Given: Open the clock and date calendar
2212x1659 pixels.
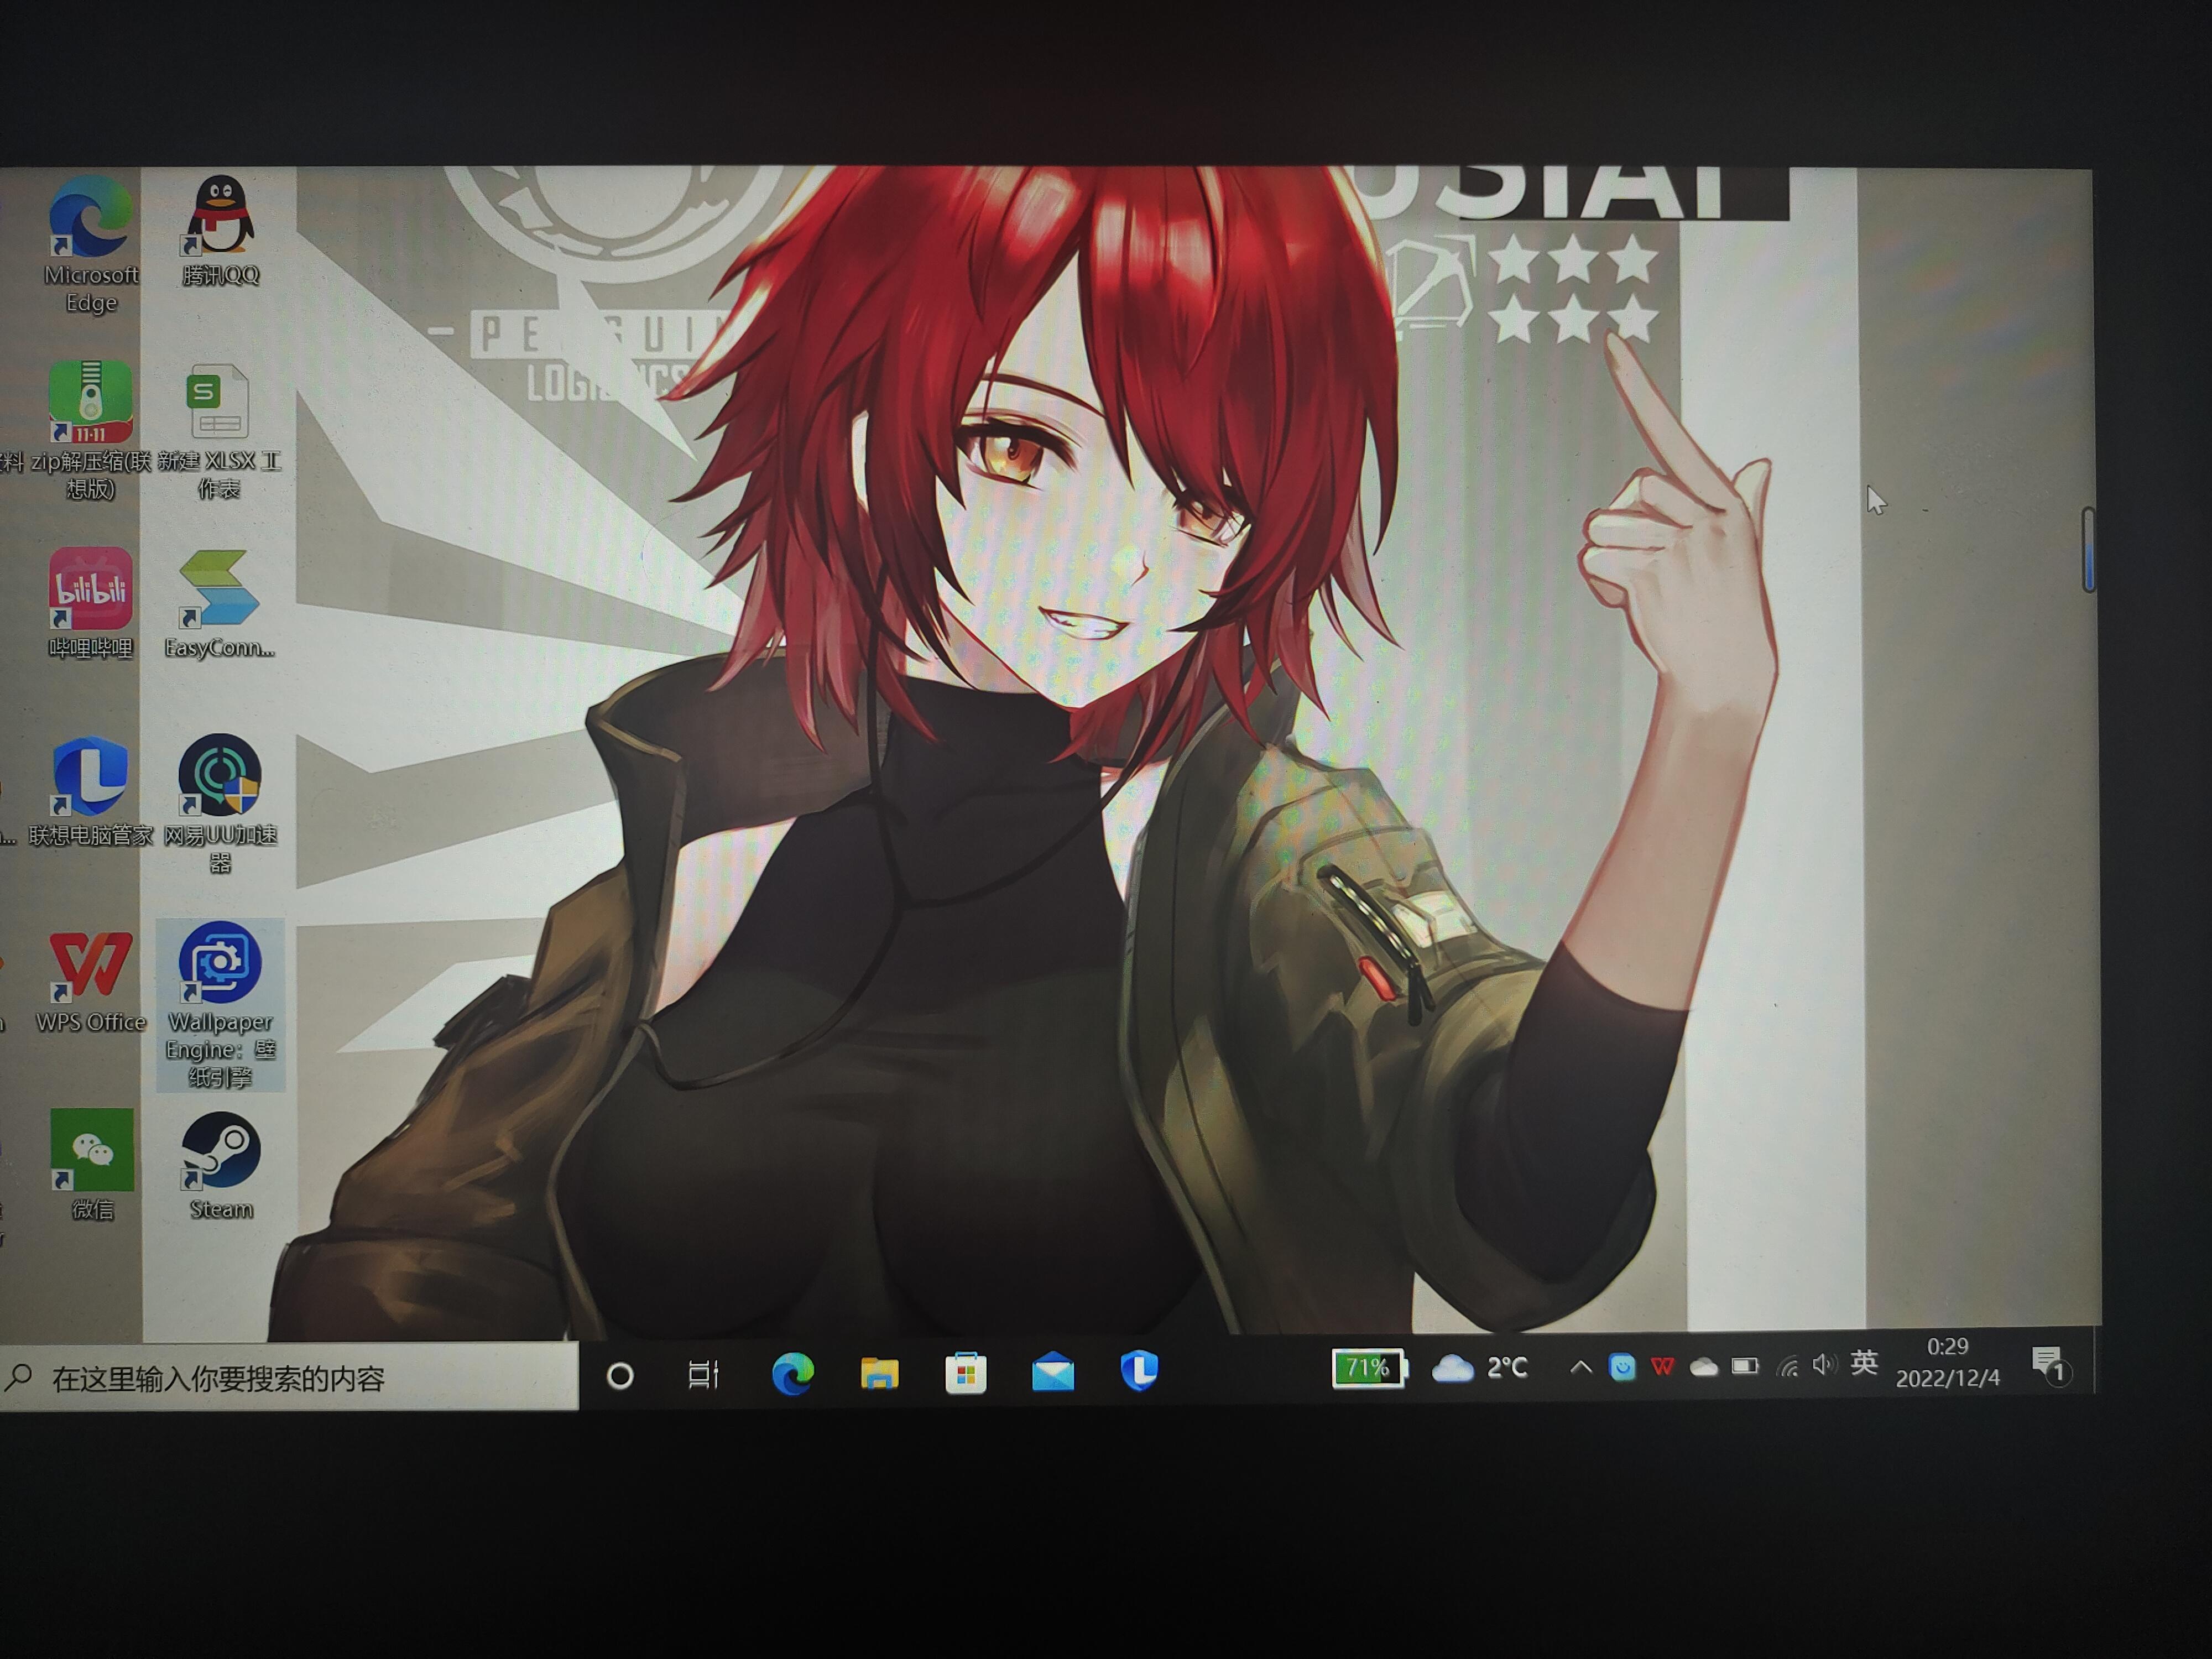Looking at the screenshot, I should pos(1947,1363).
